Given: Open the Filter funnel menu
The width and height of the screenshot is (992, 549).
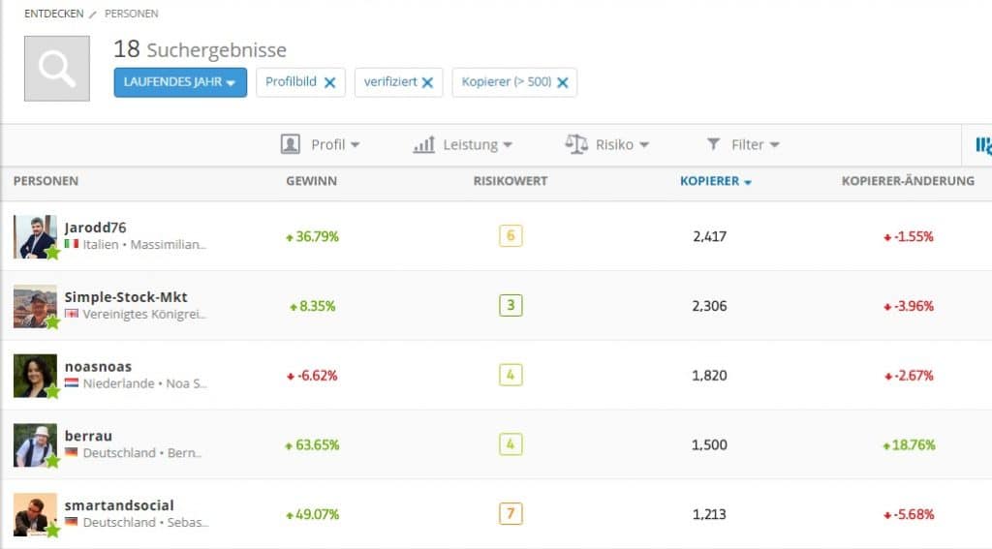Looking at the screenshot, I should [x=743, y=144].
